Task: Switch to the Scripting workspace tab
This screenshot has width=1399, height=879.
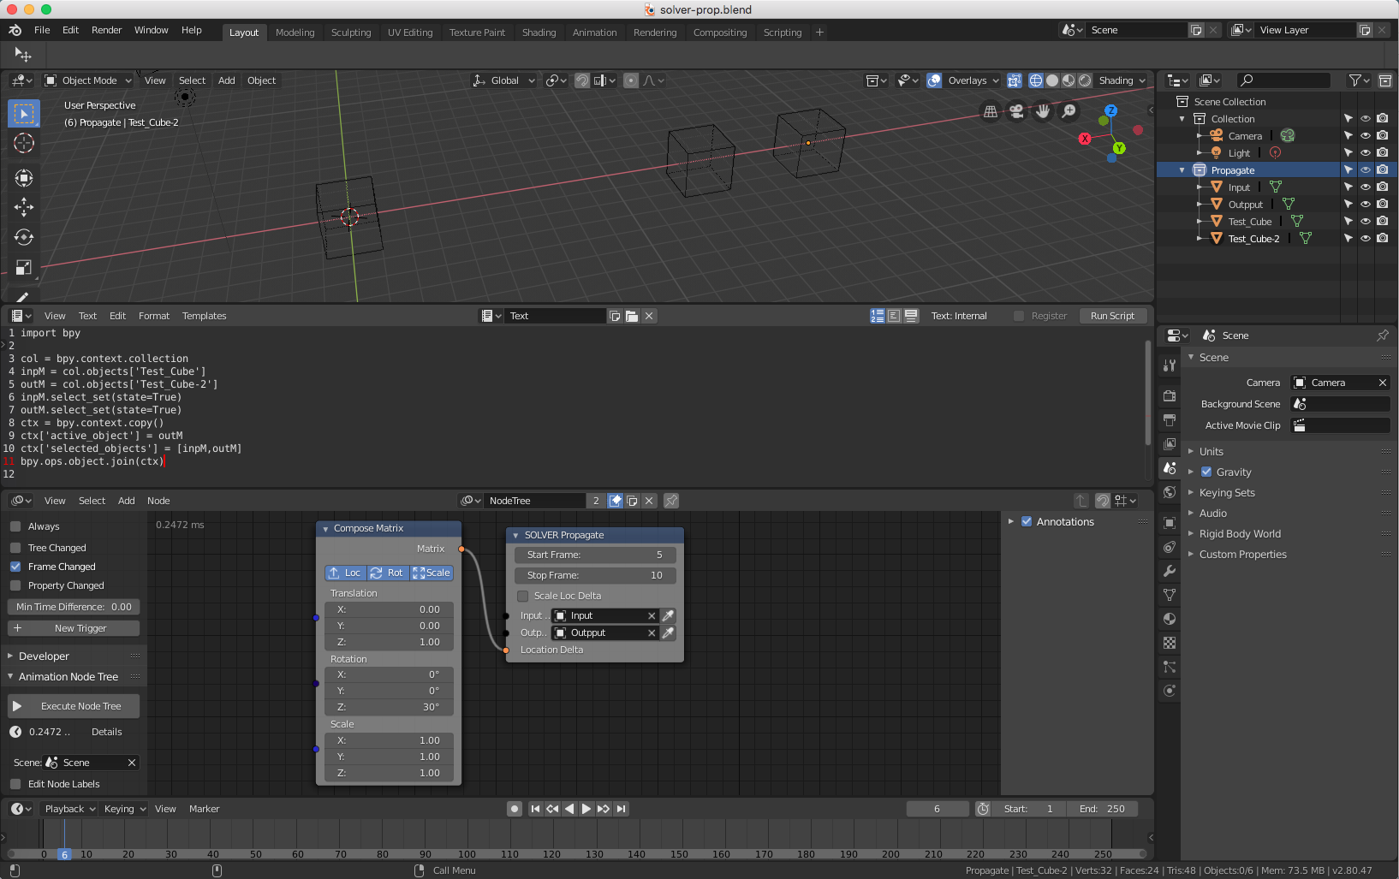Action: tap(783, 33)
